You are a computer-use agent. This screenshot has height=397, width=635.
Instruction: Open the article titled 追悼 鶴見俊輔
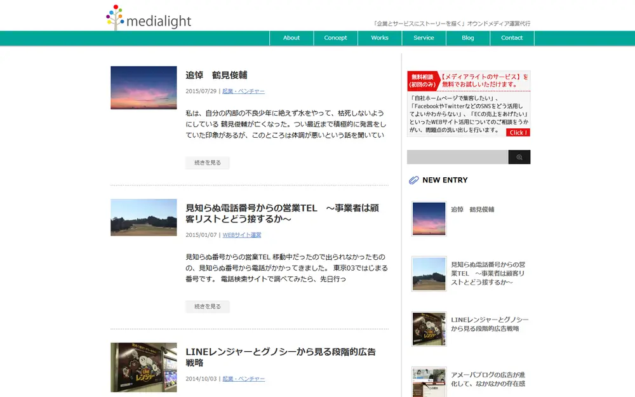click(217, 76)
